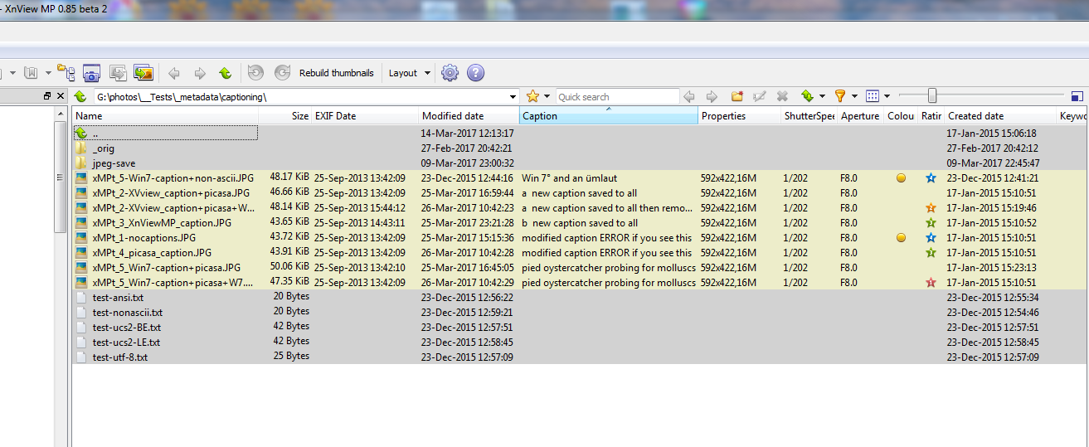Select test-ansi.txt
1089x447 pixels.
(x=118, y=298)
